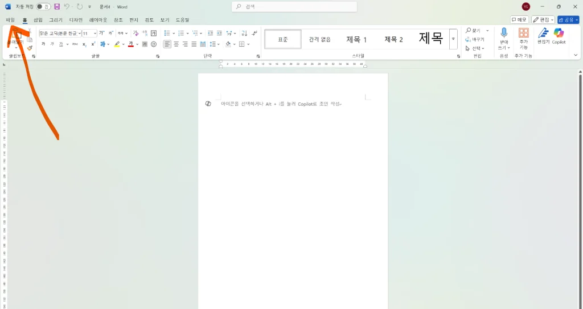The image size is (583, 309).
Task: Click the distributed alignment icon
Action: pos(203,44)
